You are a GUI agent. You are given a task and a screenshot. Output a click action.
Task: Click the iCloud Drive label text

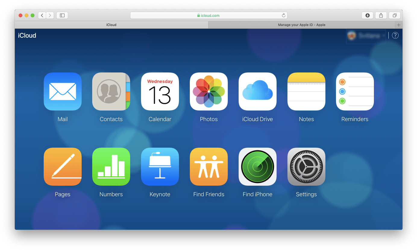click(x=258, y=119)
